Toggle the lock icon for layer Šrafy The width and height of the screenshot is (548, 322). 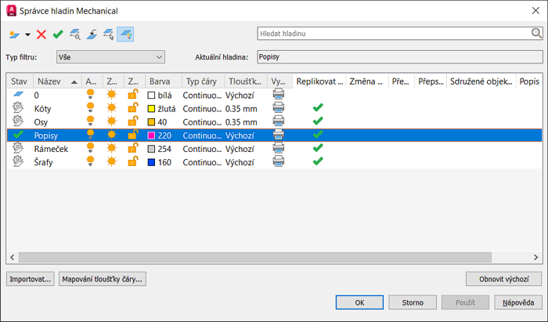133,161
